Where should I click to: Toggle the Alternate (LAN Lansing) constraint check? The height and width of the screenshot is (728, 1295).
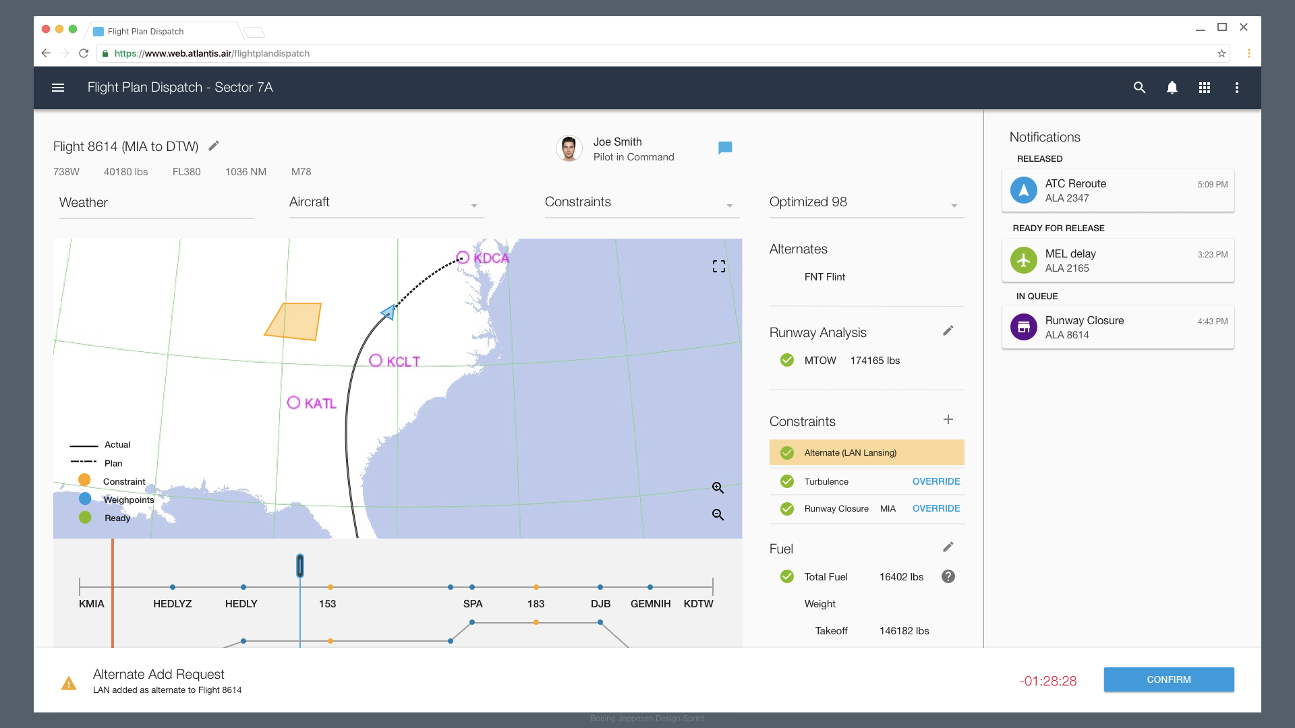coord(786,452)
